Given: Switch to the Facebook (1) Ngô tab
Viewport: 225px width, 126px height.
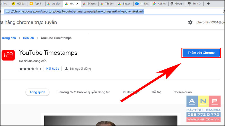Looking at the screenshot, I should (142, 4).
